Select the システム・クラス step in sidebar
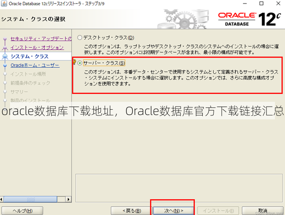The height and width of the screenshot is (215, 285). 30,56
